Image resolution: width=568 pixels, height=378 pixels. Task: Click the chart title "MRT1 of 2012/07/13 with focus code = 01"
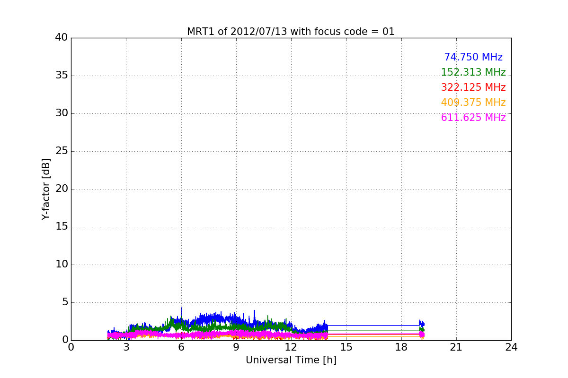[291, 32]
